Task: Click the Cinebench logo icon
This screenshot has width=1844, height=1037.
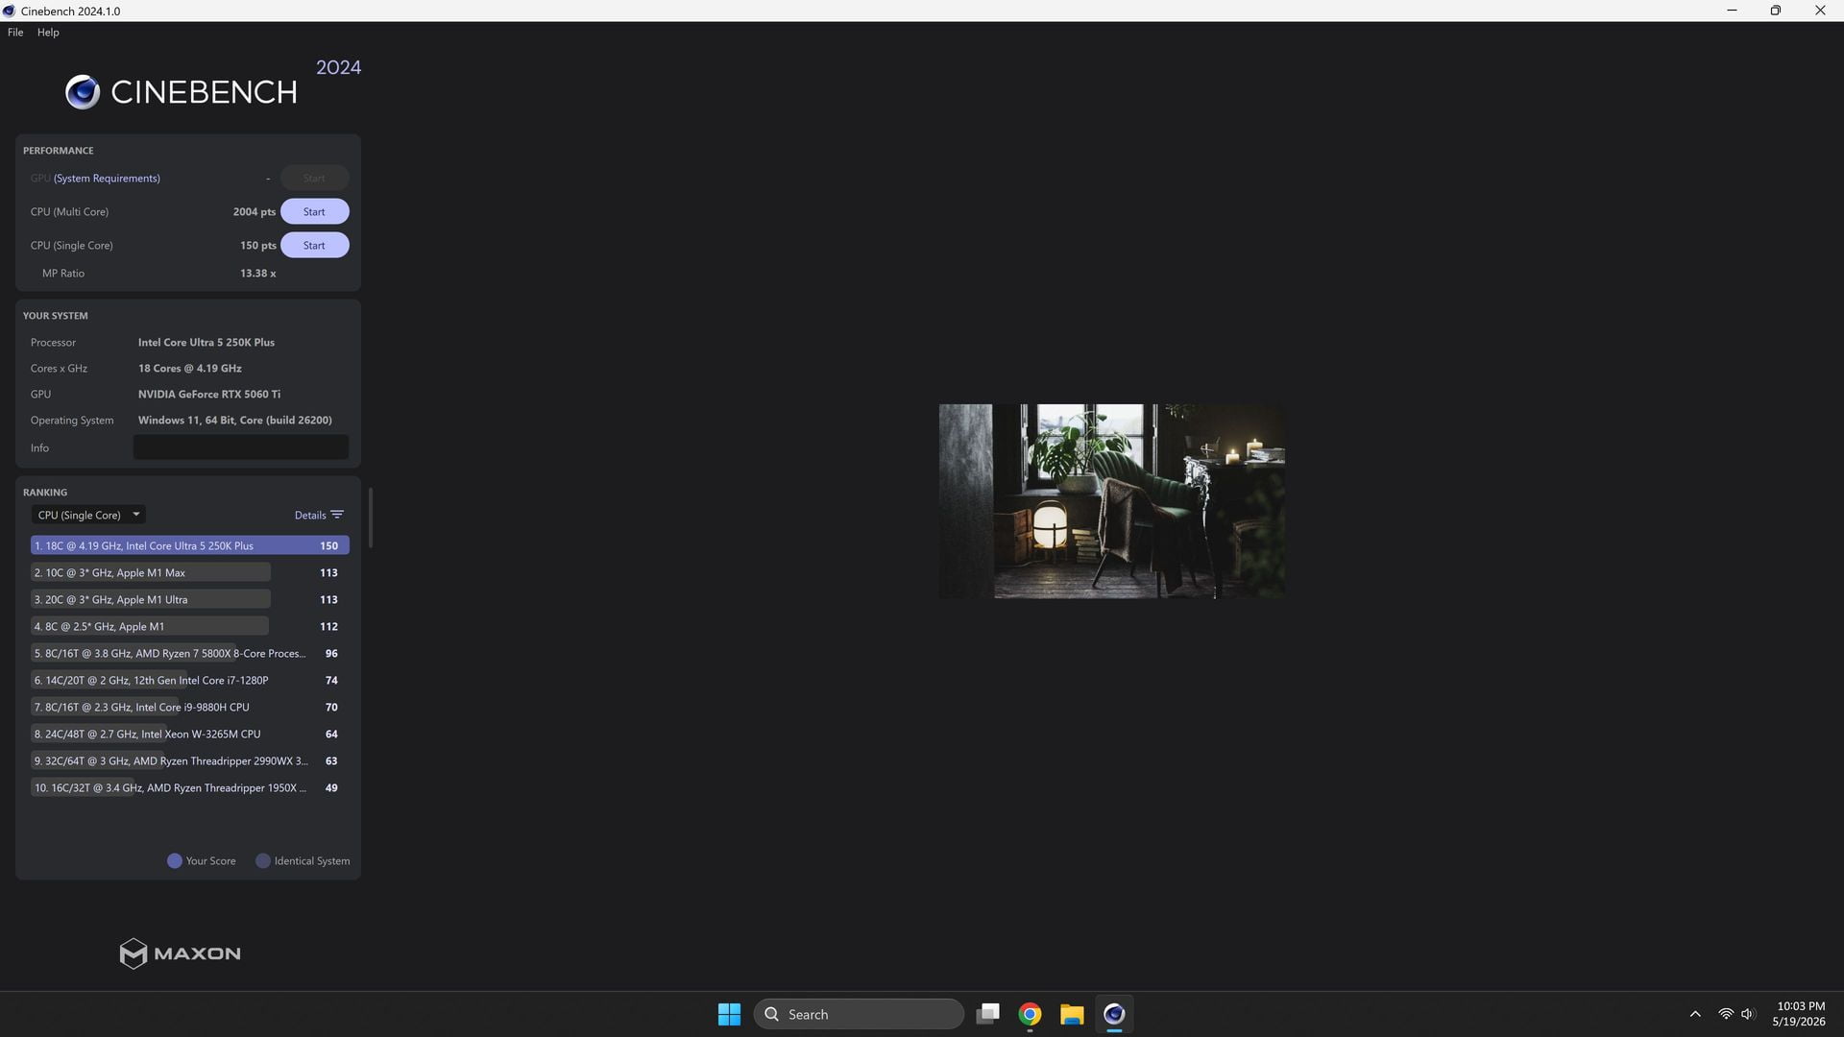Action: pos(83,92)
